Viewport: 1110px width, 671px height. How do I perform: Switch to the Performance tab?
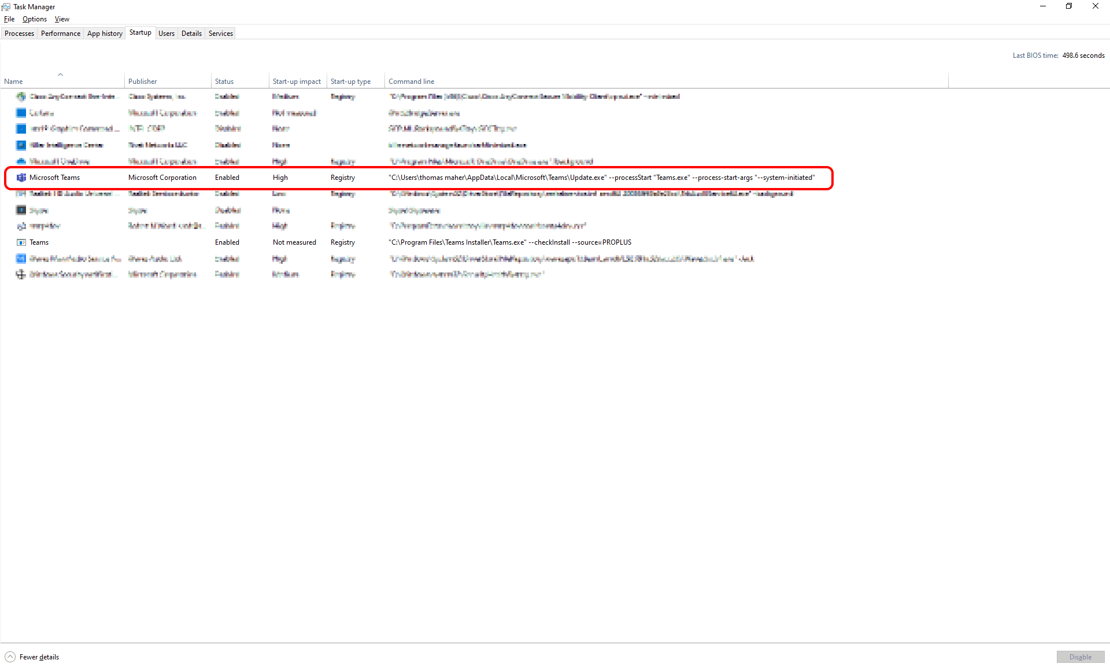[x=61, y=34]
